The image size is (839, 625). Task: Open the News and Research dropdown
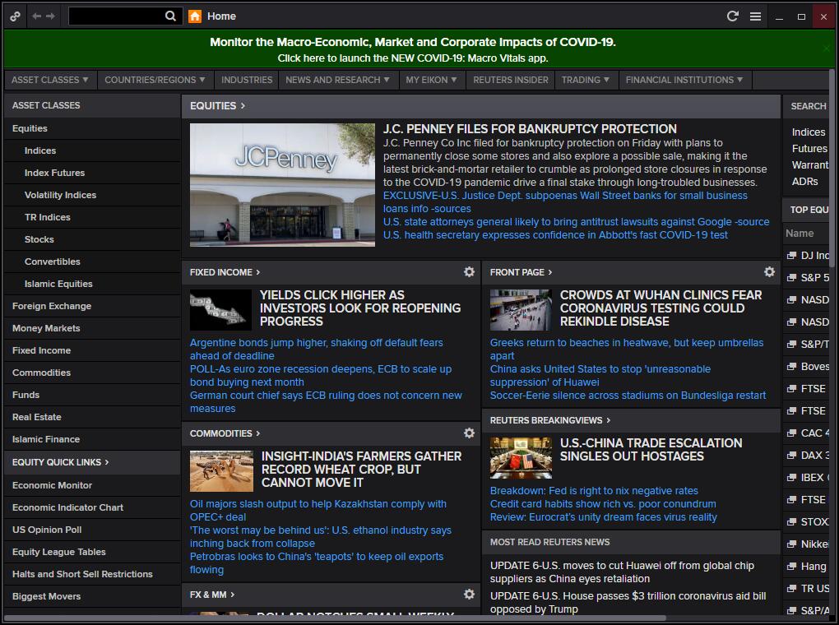click(337, 80)
